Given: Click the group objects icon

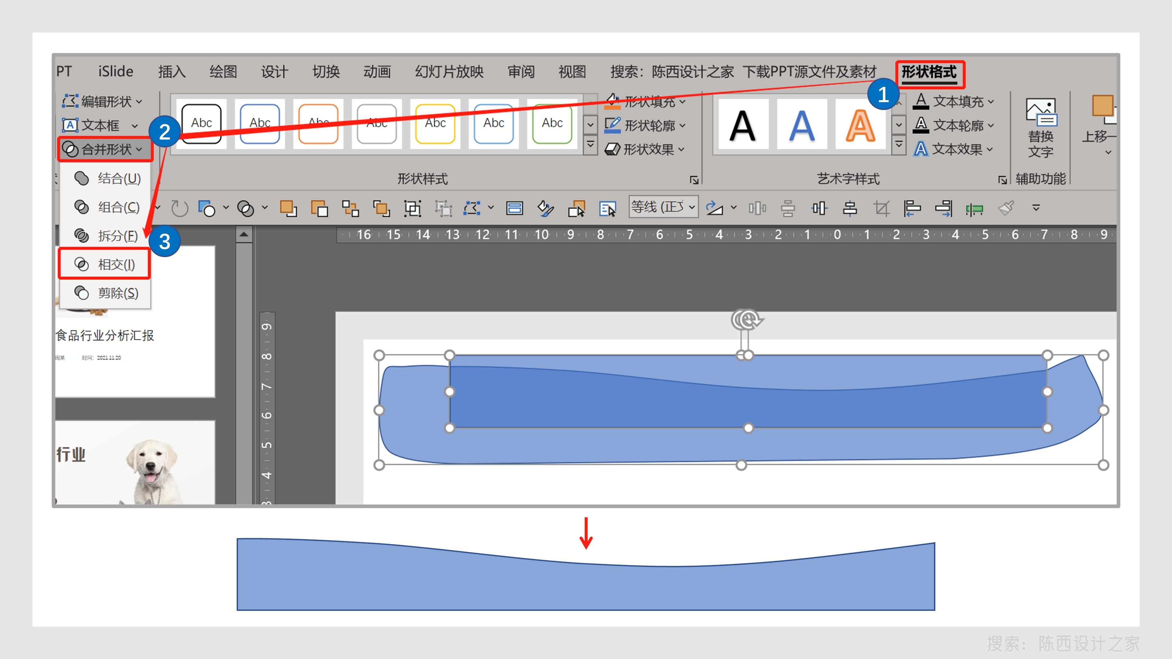Looking at the screenshot, I should pos(412,208).
